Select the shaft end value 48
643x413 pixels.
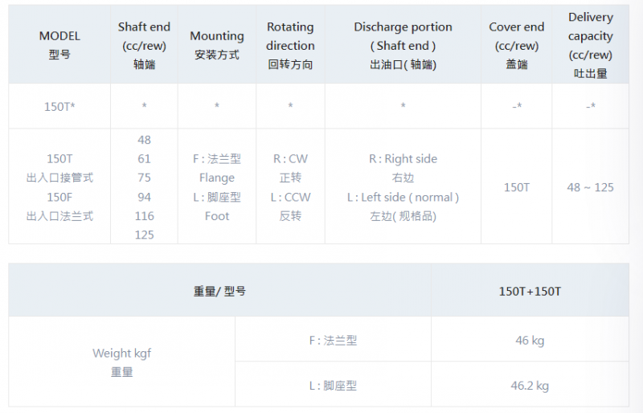[144, 140]
